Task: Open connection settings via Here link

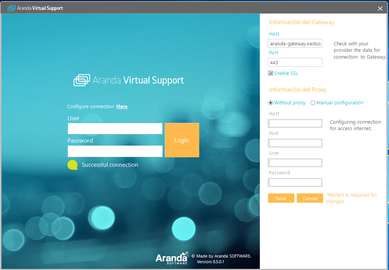Action: point(122,107)
